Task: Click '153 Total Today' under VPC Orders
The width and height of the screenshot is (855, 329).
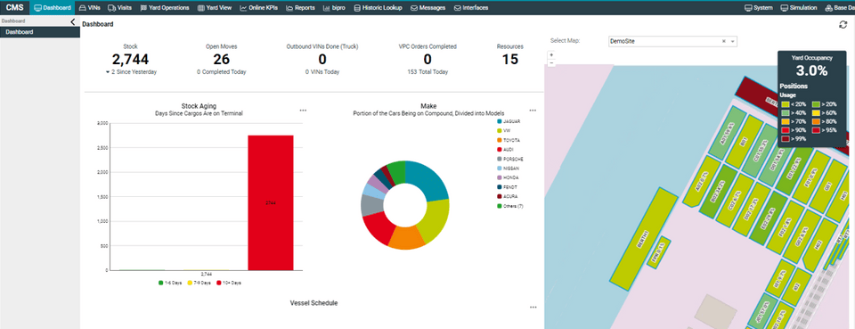Action: click(427, 72)
